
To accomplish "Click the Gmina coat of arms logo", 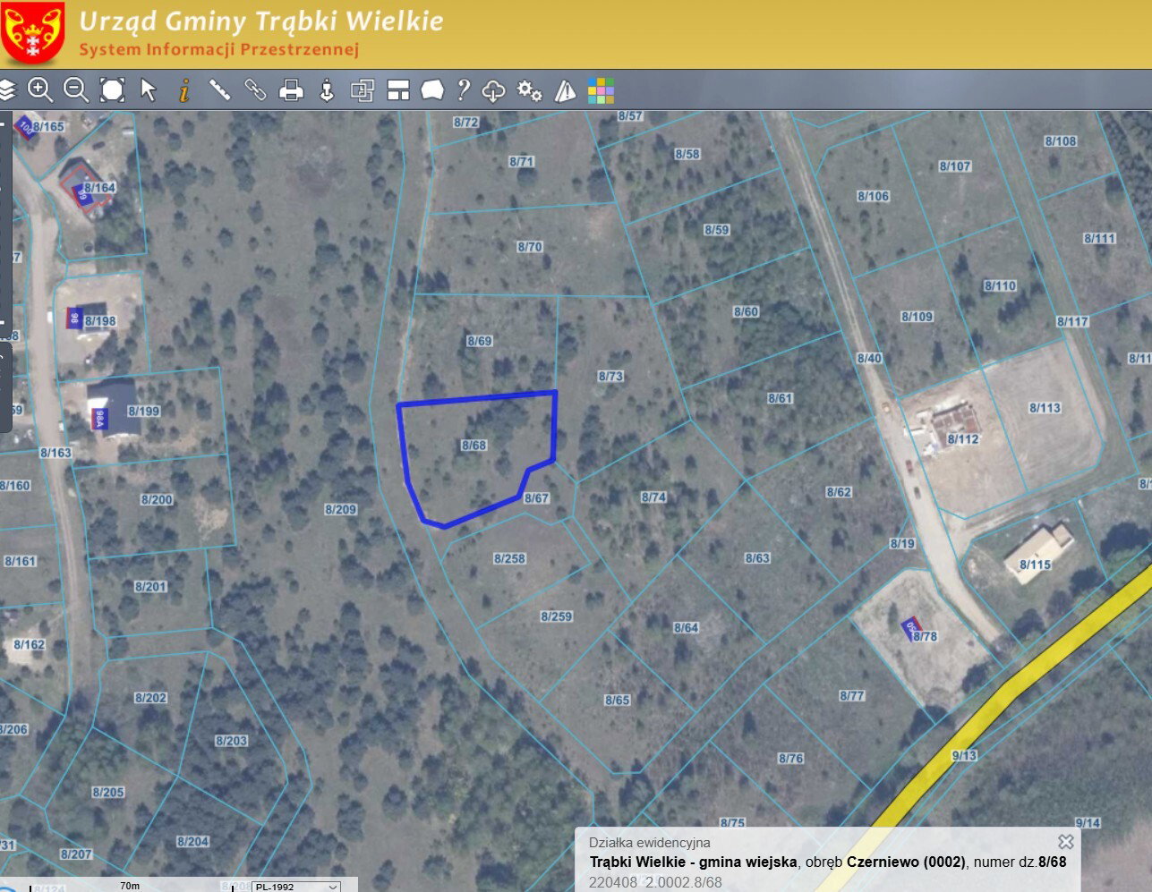I will point(33,33).
